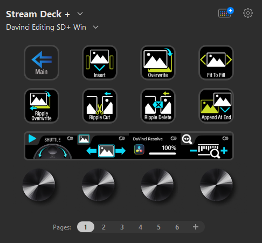Toggle dial stack icon on zoom segment
The width and height of the screenshot is (262, 243).
(x=225, y=138)
